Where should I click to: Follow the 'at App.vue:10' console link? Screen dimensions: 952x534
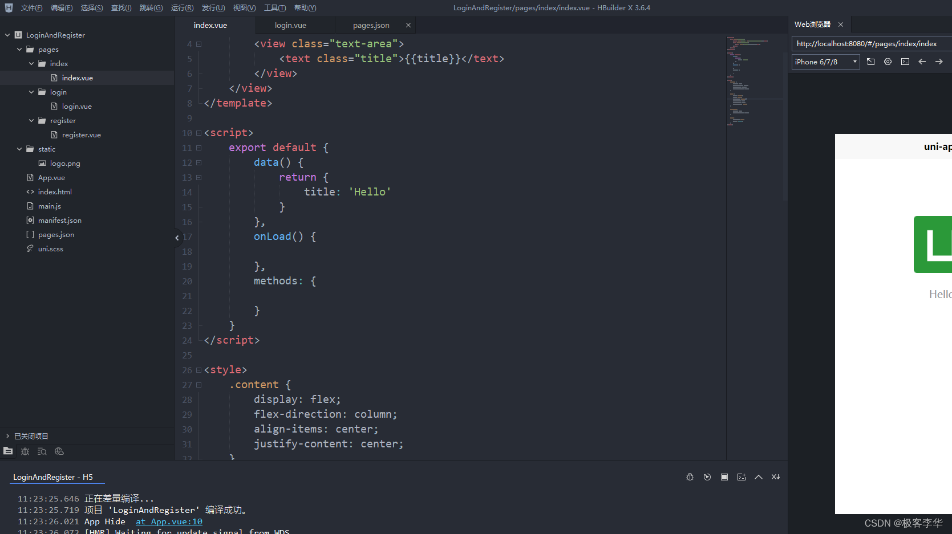point(169,521)
